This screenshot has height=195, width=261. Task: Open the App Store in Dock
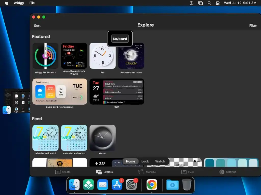tap(117, 185)
